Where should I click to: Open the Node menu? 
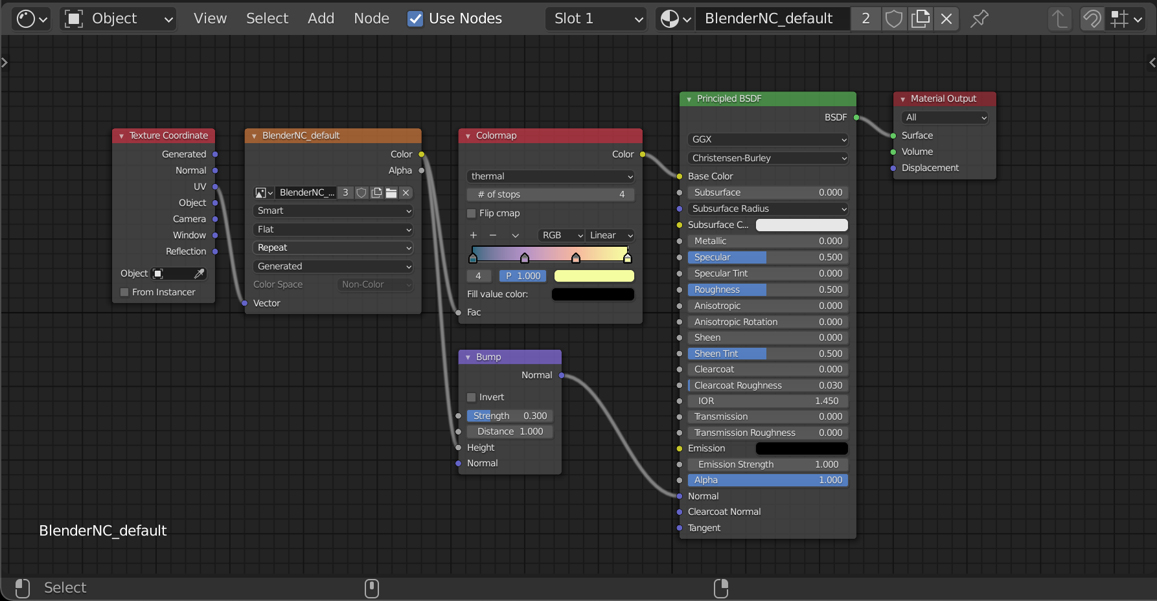click(x=371, y=18)
